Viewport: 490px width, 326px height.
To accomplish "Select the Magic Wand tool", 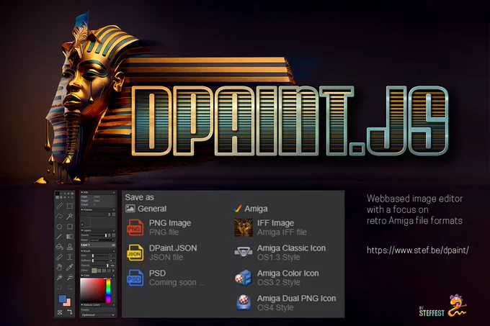I will [70, 216].
